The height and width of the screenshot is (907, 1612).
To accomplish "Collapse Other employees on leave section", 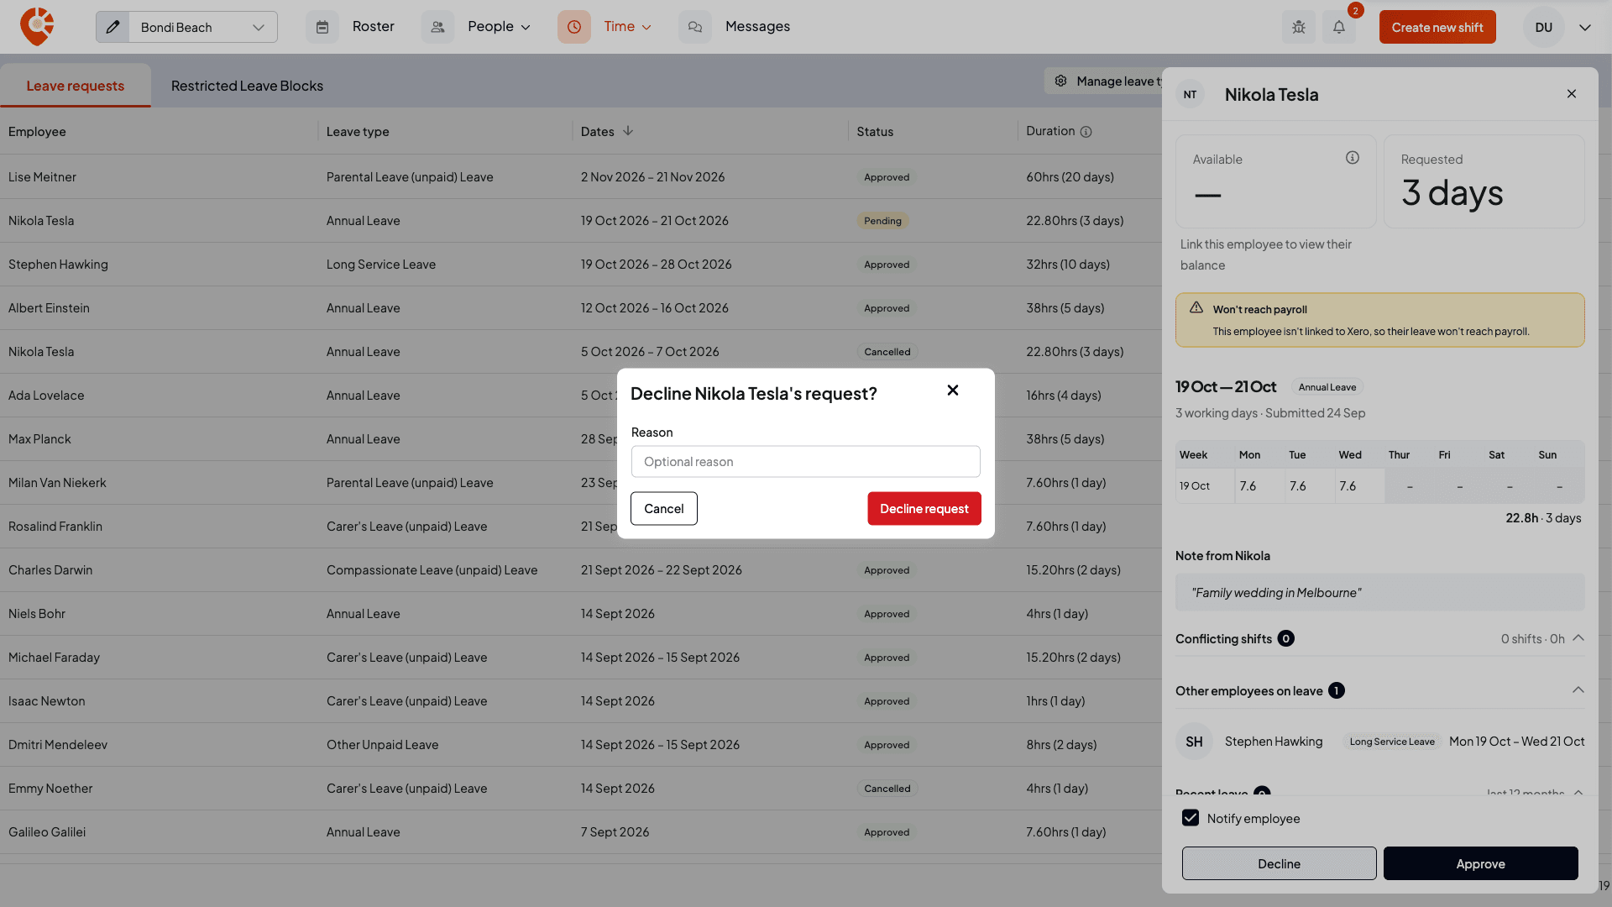I will click(x=1578, y=690).
